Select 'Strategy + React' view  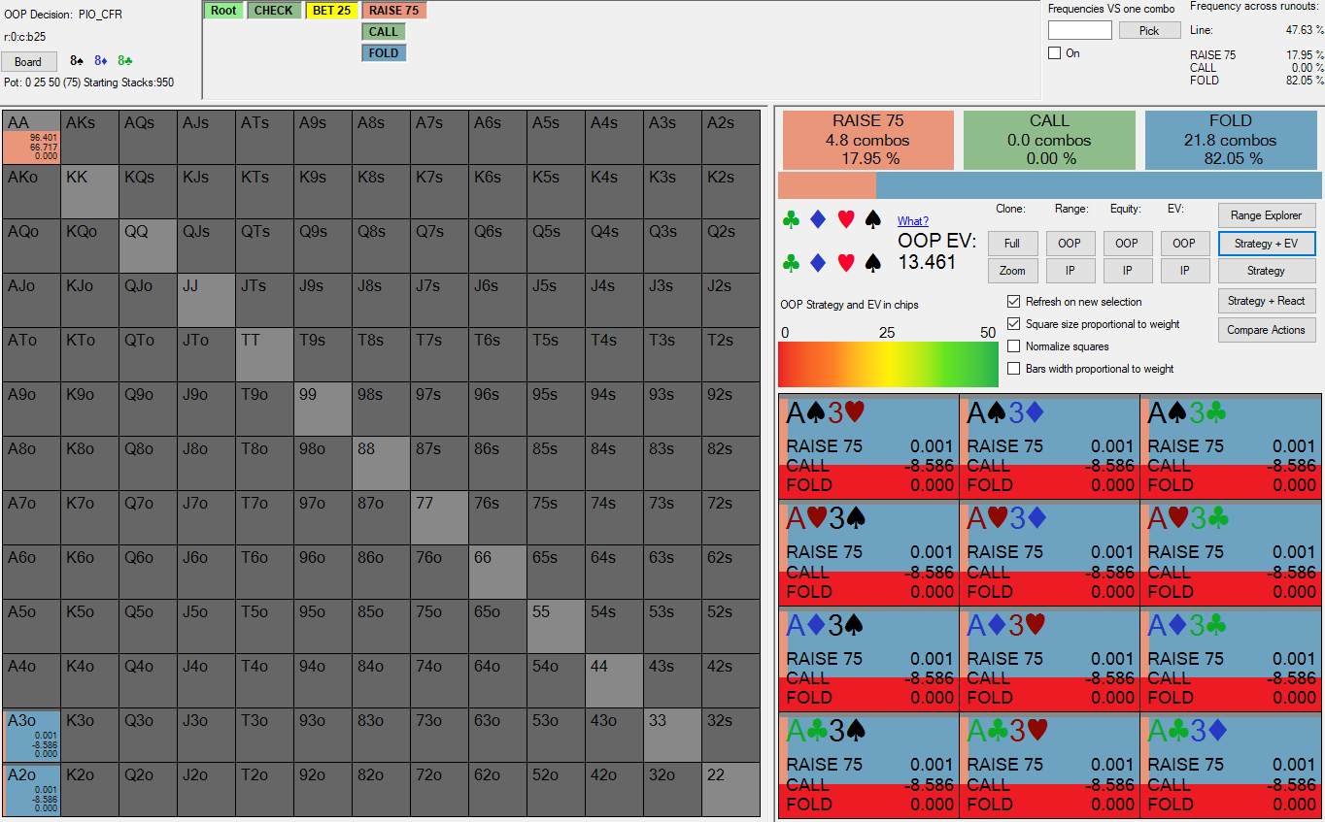coord(1267,301)
